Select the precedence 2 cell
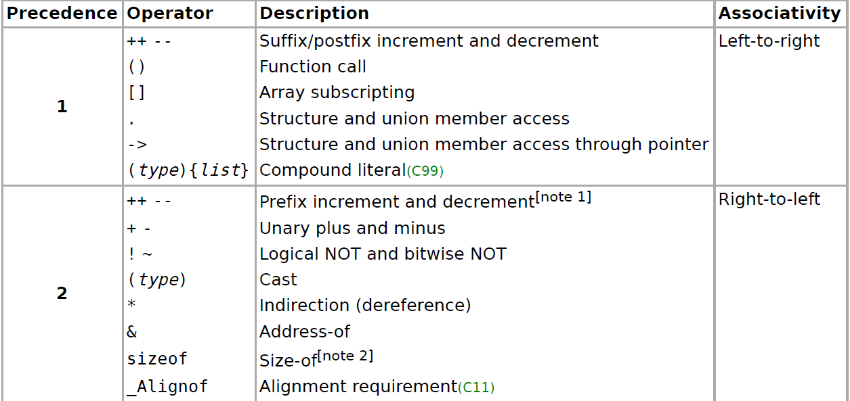Screen dimensions: 850x401 coord(62,293)
